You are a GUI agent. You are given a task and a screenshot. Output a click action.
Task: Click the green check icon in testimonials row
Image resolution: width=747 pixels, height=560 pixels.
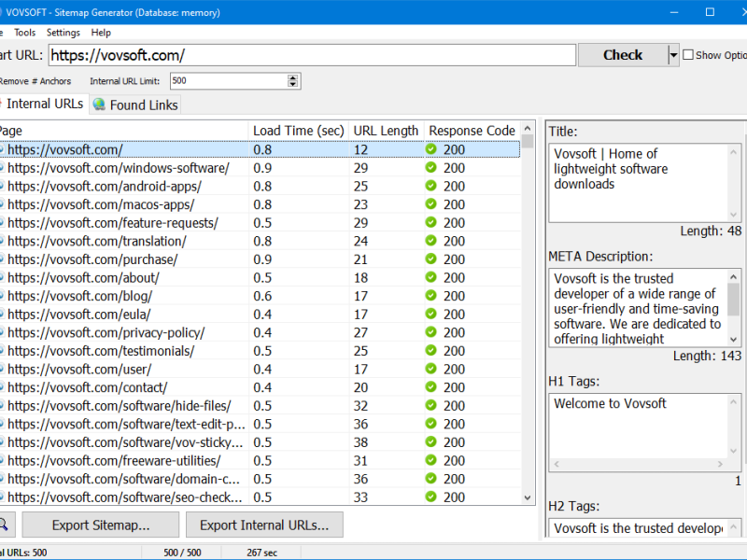[x=431, y=351]
